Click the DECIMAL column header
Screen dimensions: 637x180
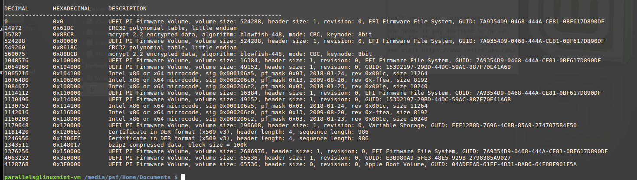15,9
